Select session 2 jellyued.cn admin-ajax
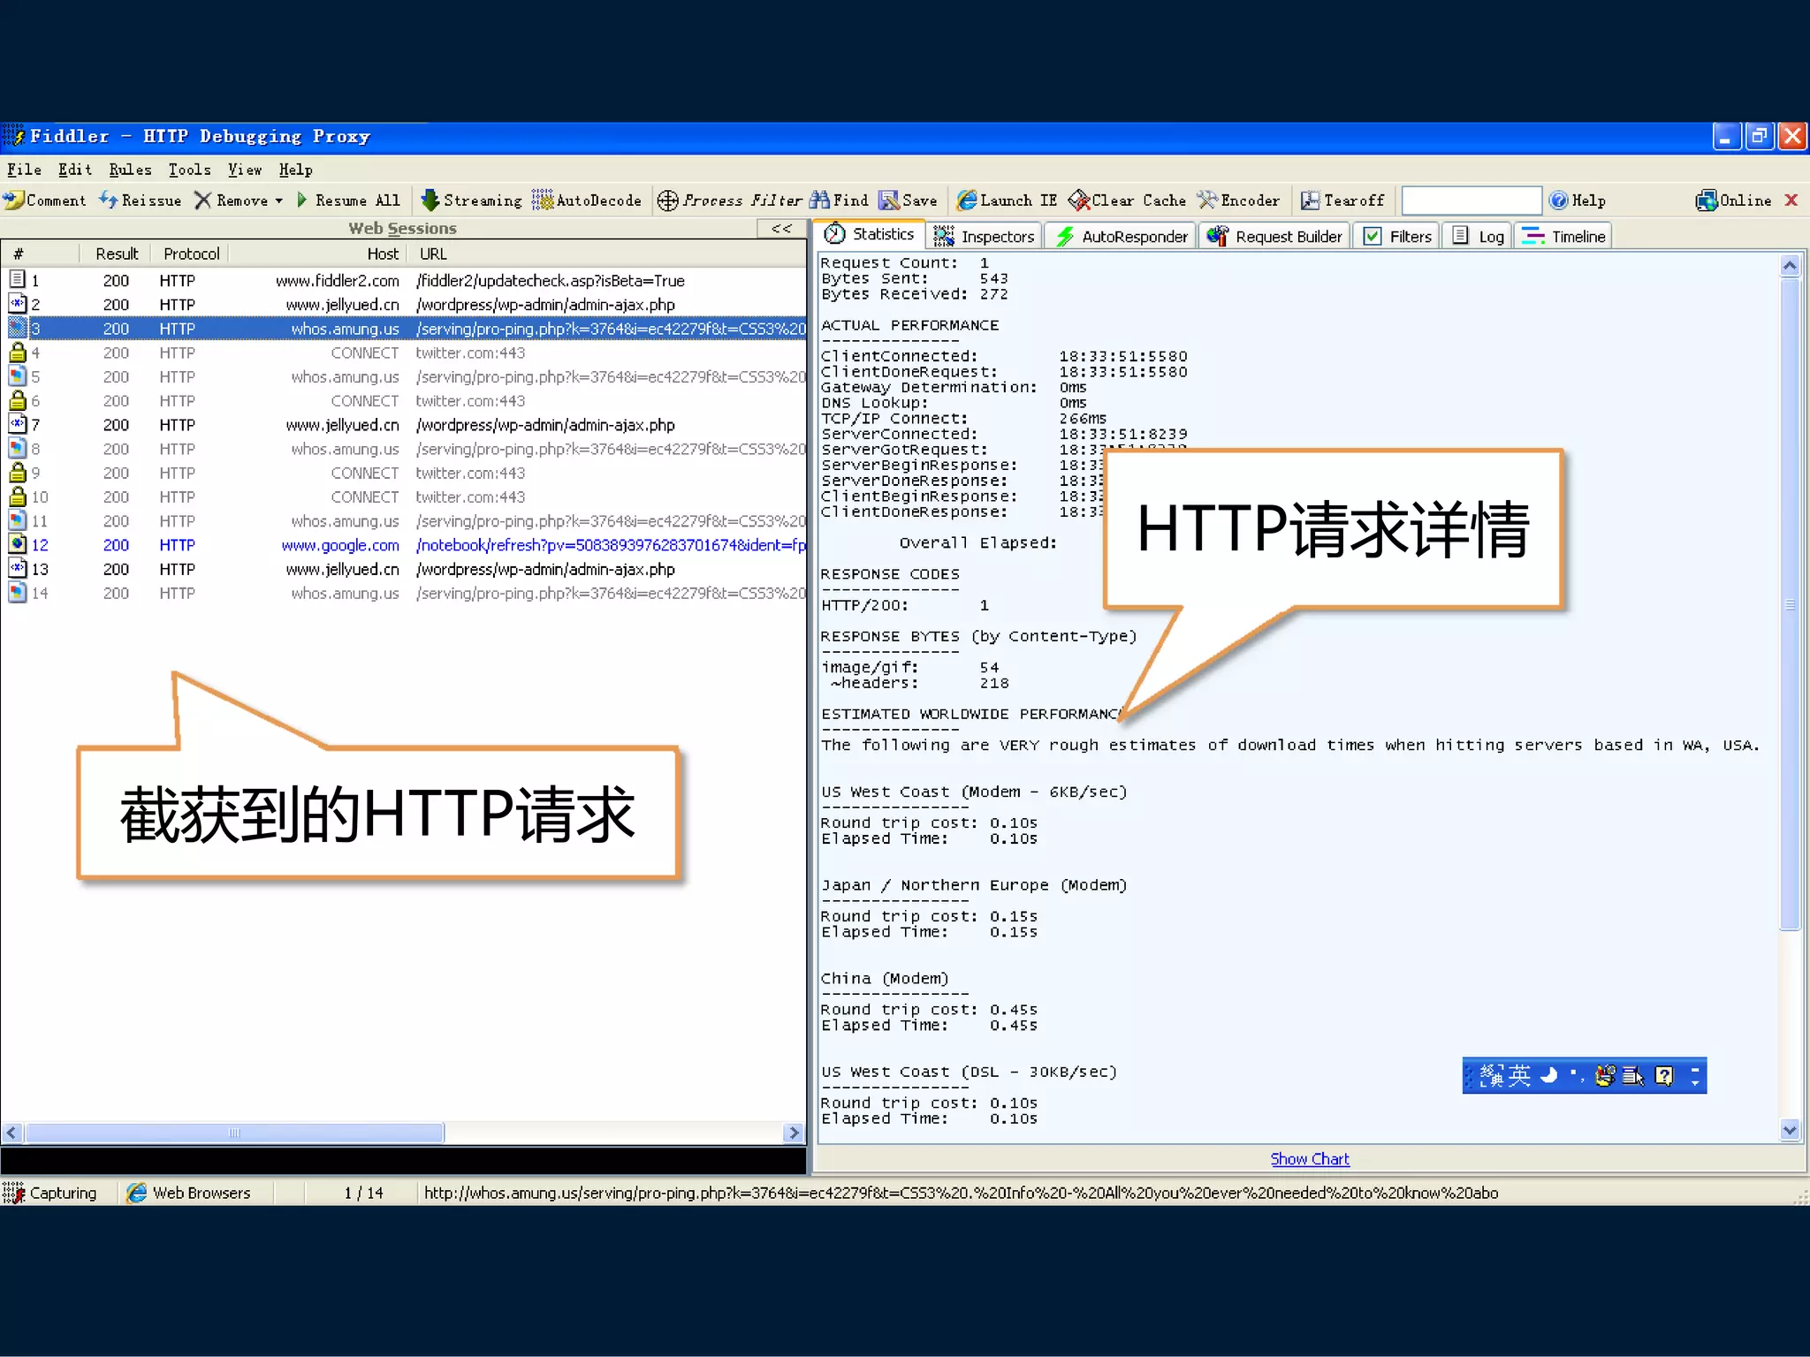The width and height of the screenshot is (1810, 1357). (404, 304)
